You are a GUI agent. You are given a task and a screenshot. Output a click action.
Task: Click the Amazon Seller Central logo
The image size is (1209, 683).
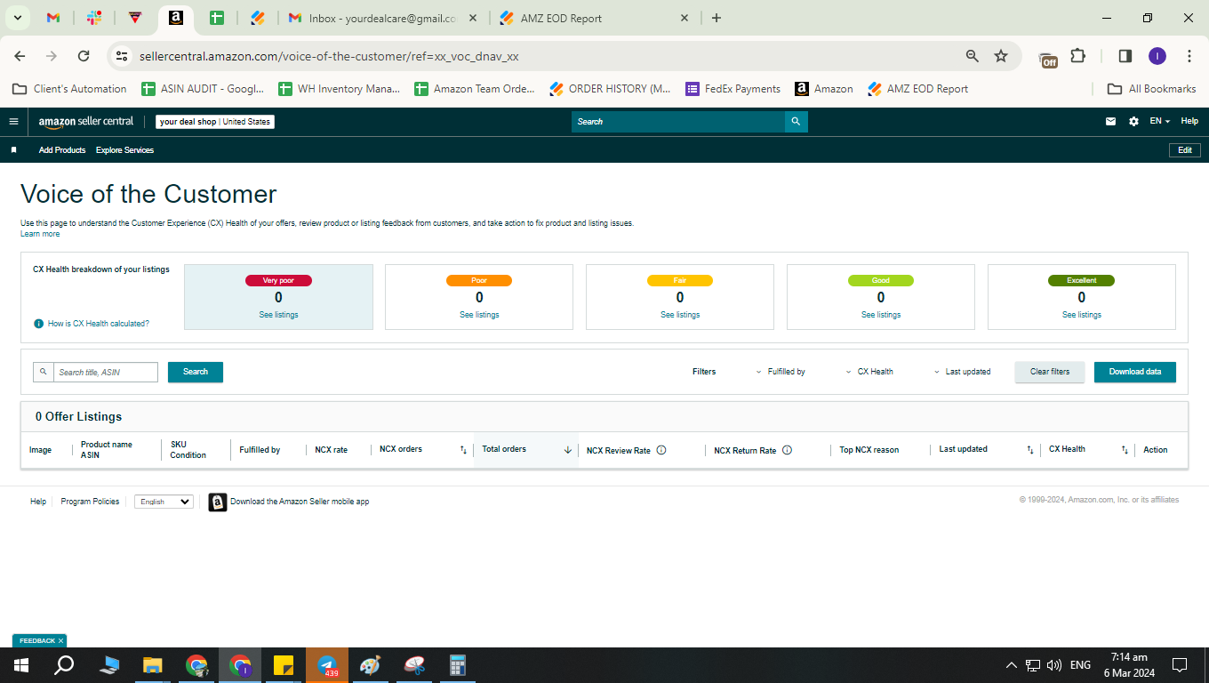pyautogui.click(x=86, y=122)
